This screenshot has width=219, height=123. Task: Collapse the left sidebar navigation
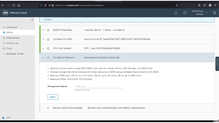tap(32, 20)
